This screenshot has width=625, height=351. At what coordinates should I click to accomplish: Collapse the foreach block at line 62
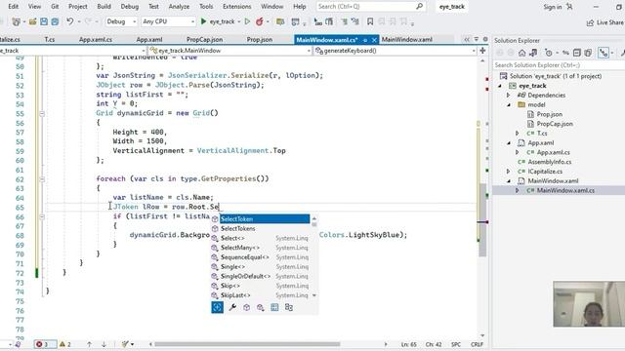coord(42,179)
